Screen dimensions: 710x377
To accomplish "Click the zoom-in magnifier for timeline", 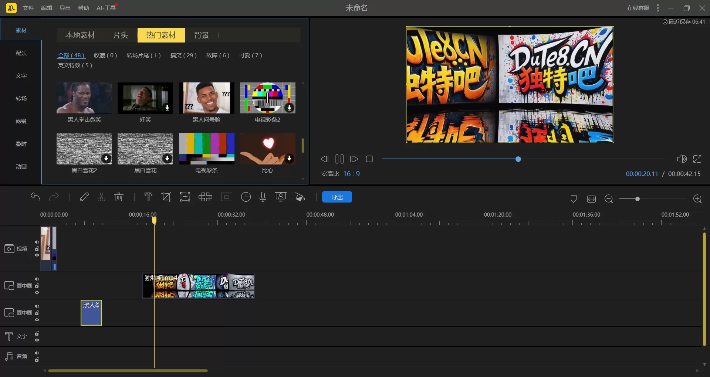I will click(x=697, y=199).
